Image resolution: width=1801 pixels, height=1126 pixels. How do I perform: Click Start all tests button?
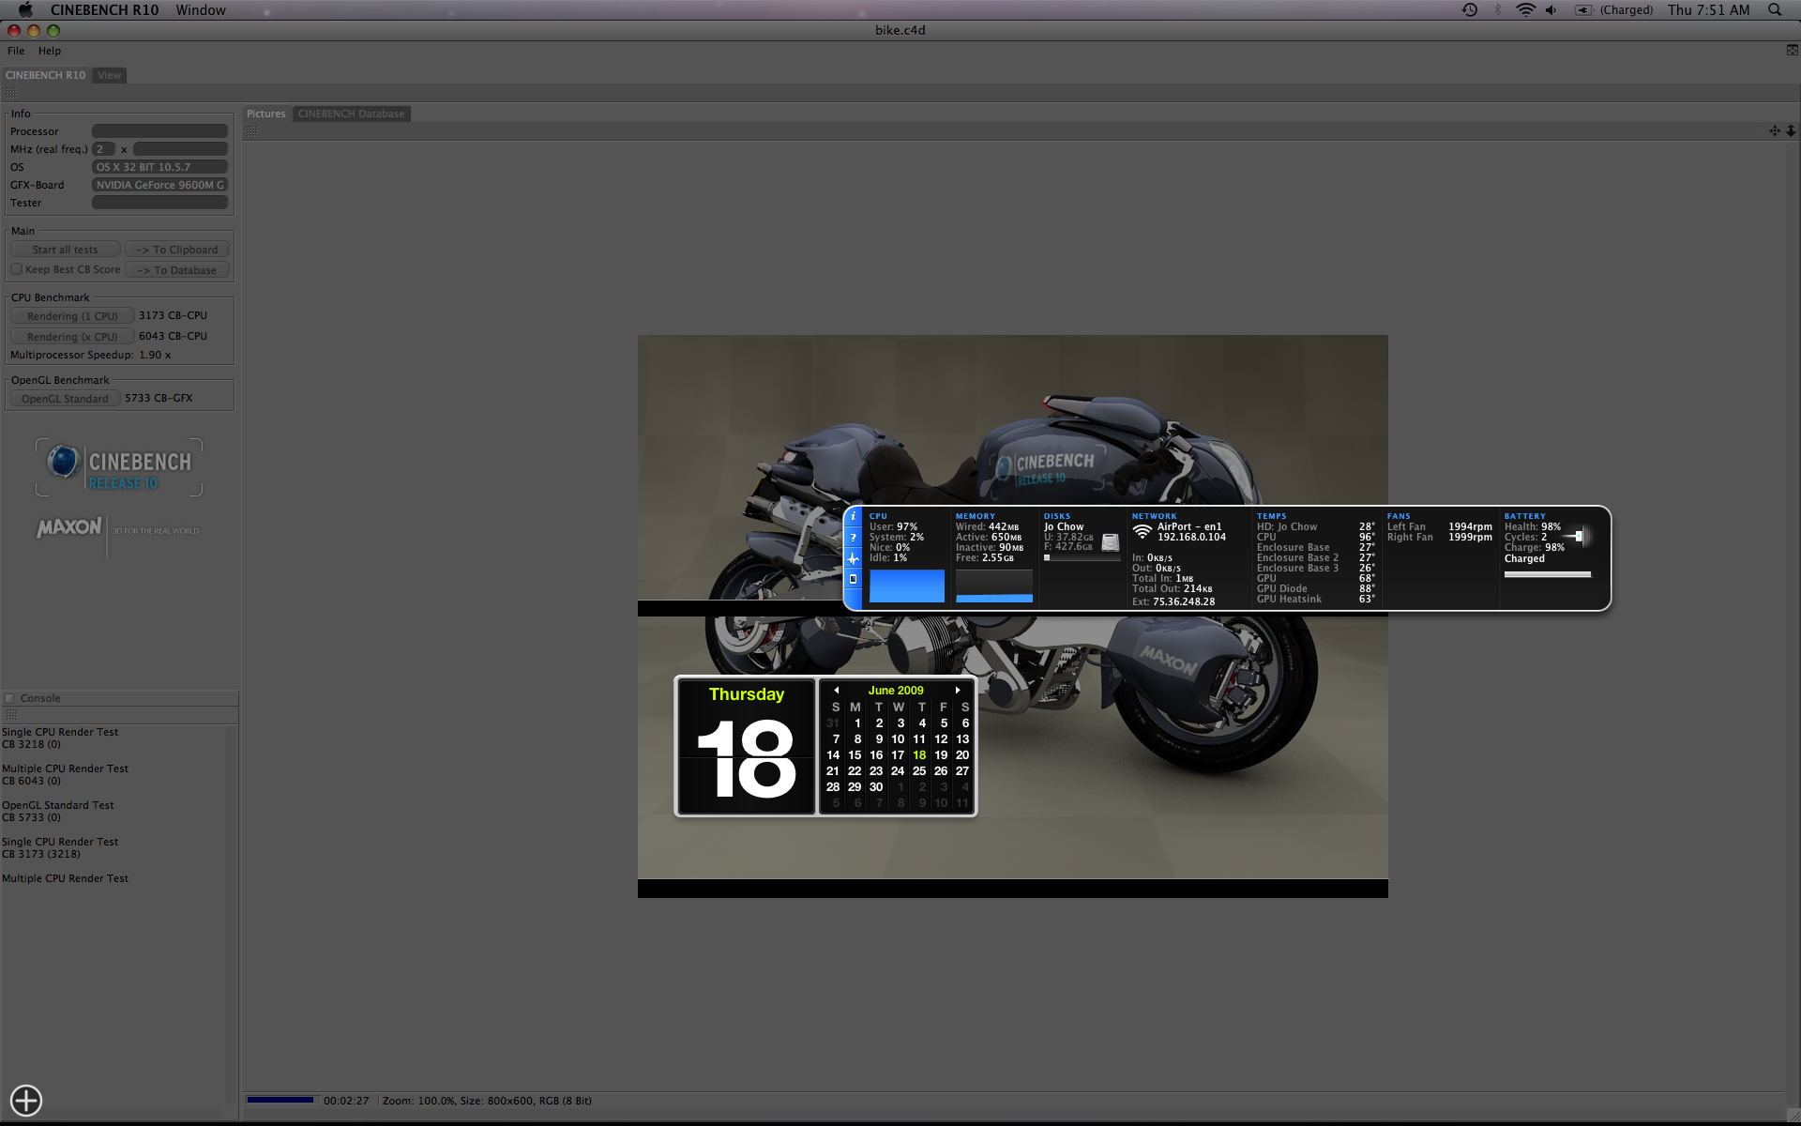65,250
